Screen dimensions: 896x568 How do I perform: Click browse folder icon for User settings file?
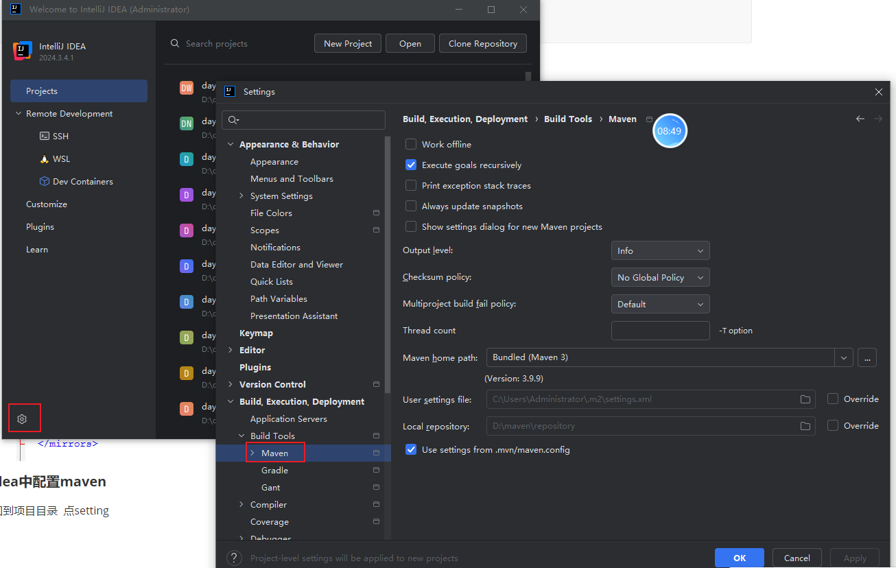tap(805, 399)
